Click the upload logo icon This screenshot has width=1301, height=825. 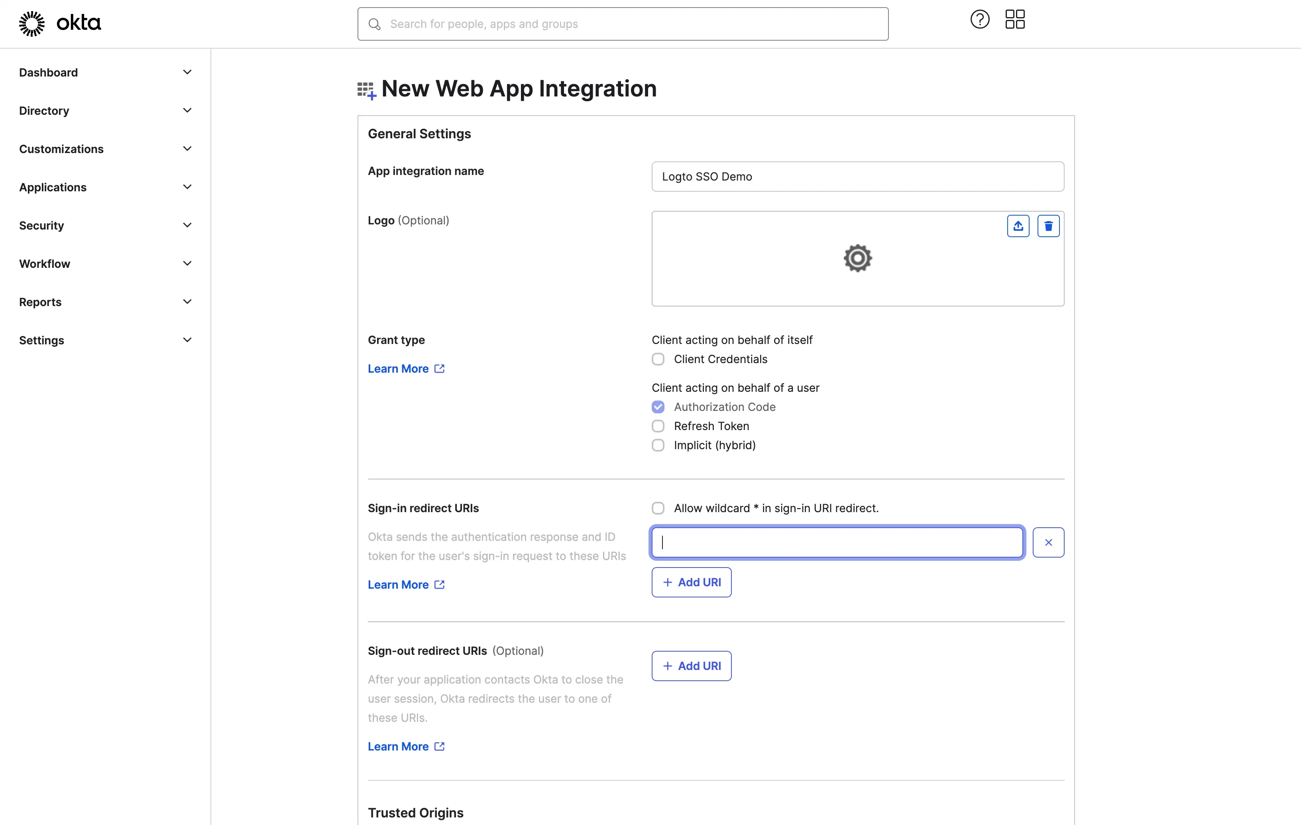coord(1018,226)
